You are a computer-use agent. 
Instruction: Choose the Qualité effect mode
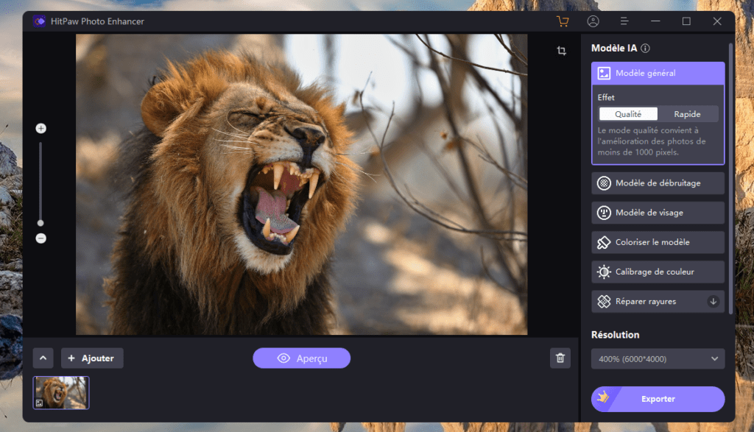(x=628, y=114)
